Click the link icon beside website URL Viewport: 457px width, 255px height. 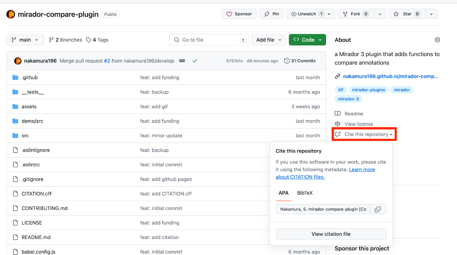pos(338,77)
